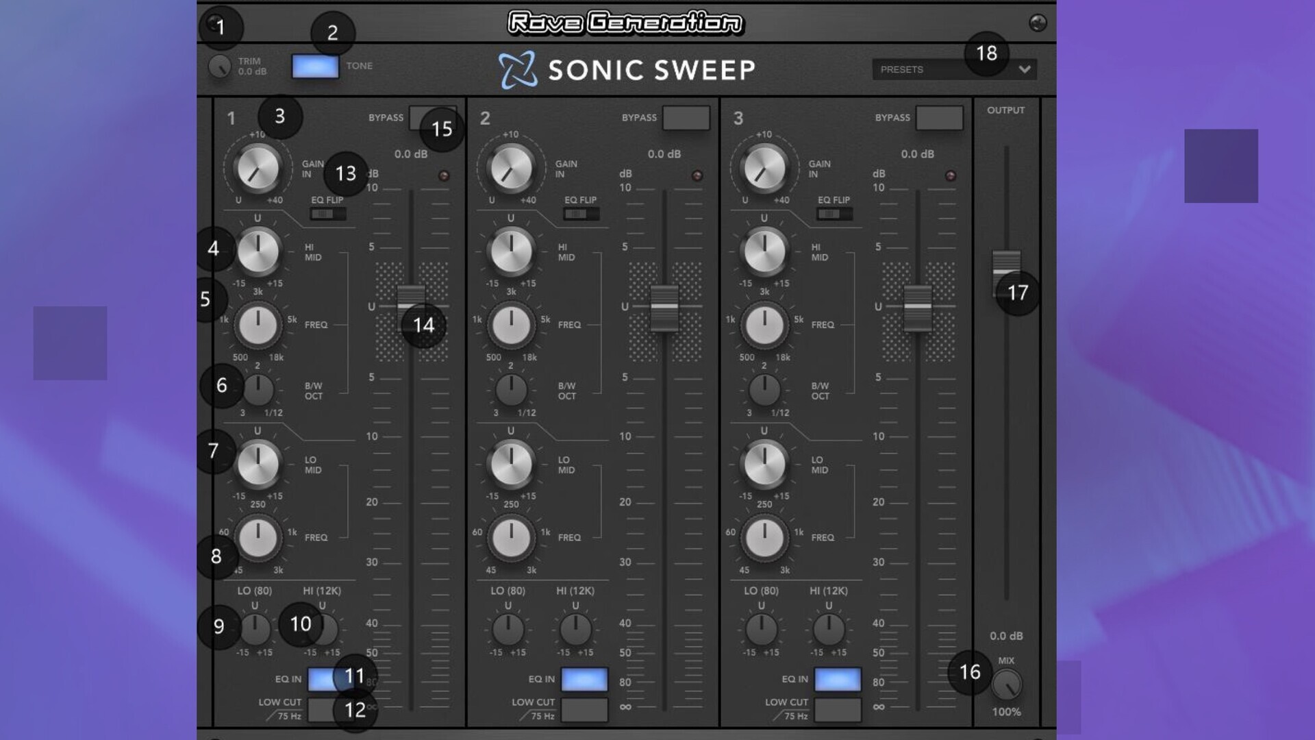Viewport: 1315px width, 740px height.
Task: Click the OUTPUT fader handle
Action: pyautogui.click(x=1006, y=273)
